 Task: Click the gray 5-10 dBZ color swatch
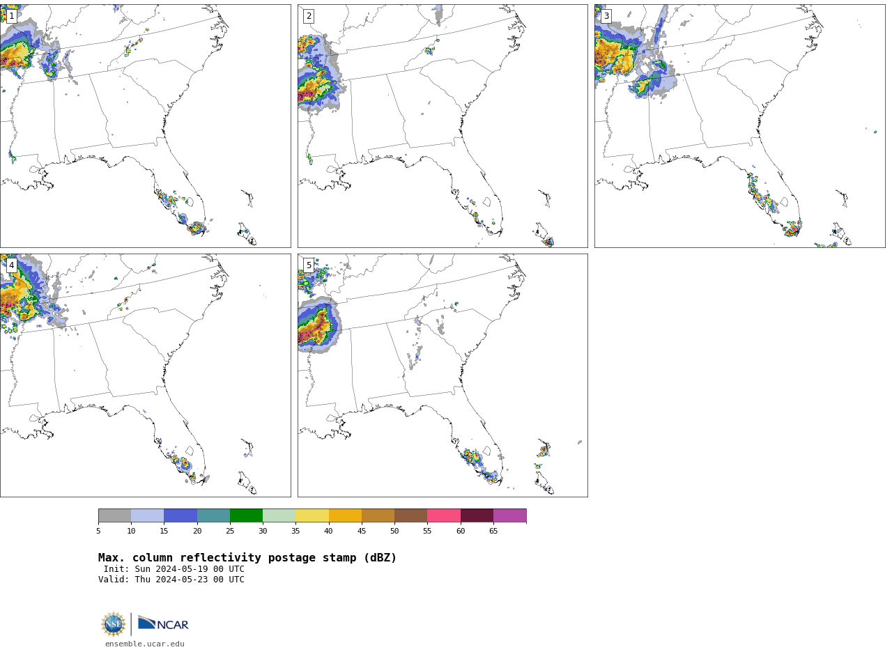114,515
